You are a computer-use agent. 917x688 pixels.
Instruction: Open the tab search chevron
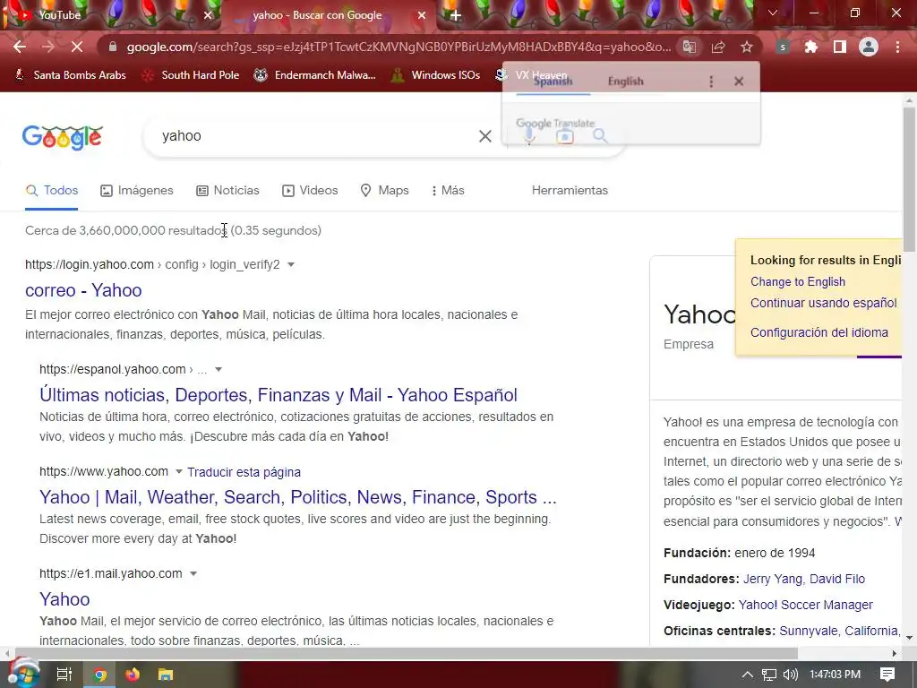(773, 13)
